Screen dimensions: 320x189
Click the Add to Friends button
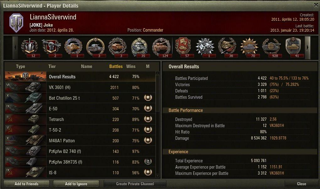point(26,184)
